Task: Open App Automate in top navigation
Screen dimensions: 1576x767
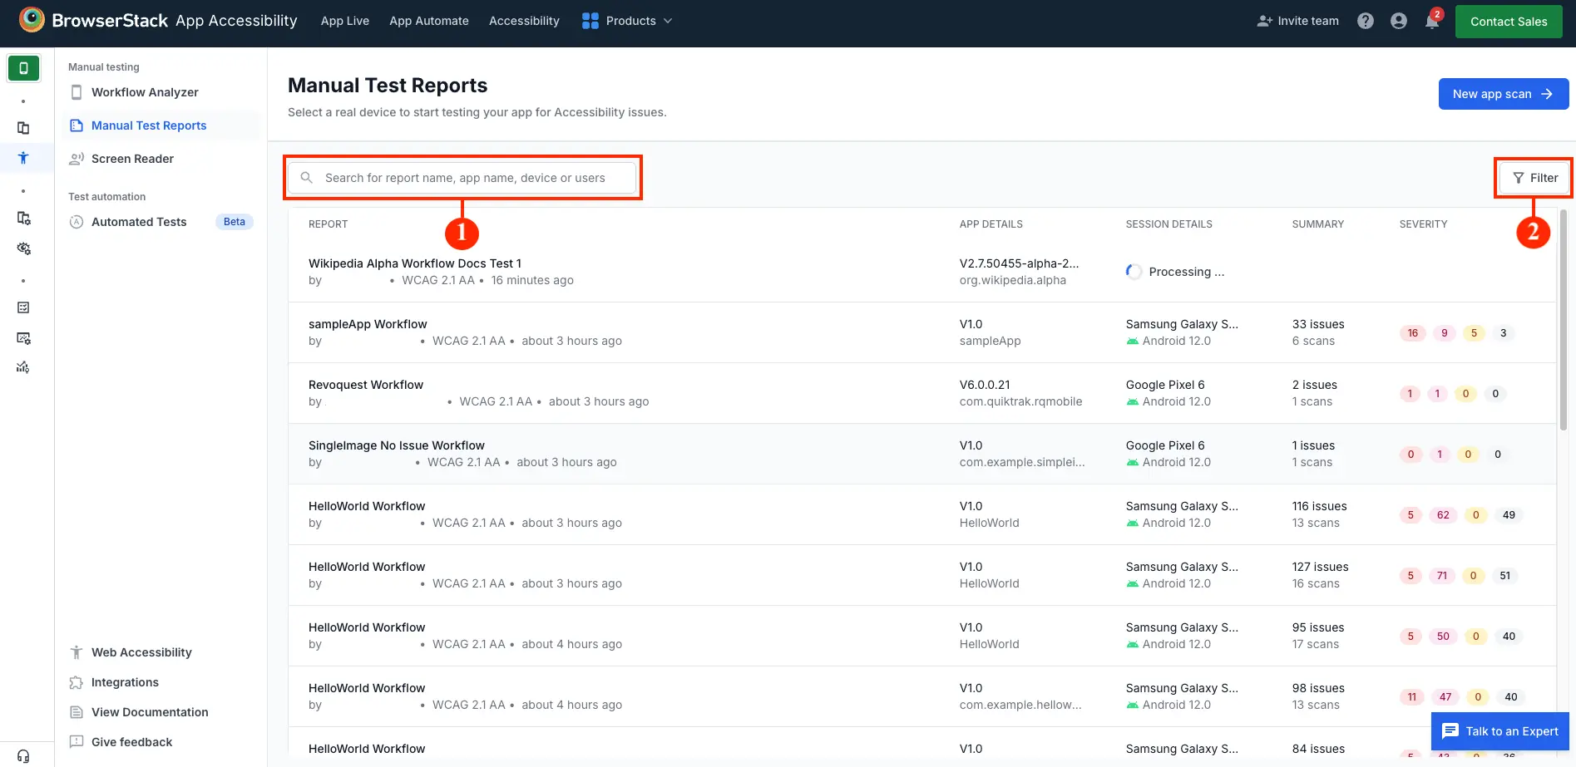Action: pos(429,21)
